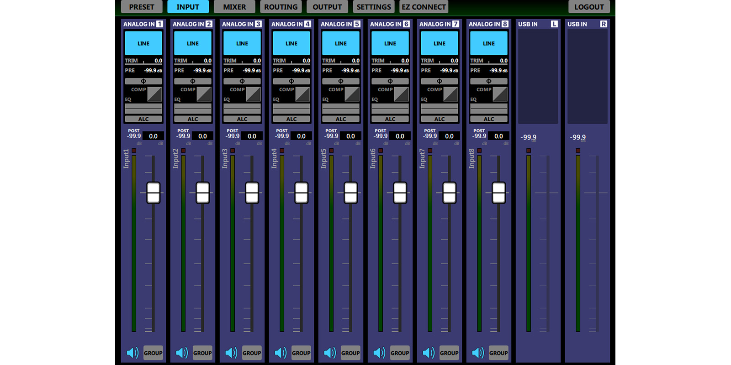Click the Input4 fader handle
The image size is (731, 365).
[x=302, y=193]
